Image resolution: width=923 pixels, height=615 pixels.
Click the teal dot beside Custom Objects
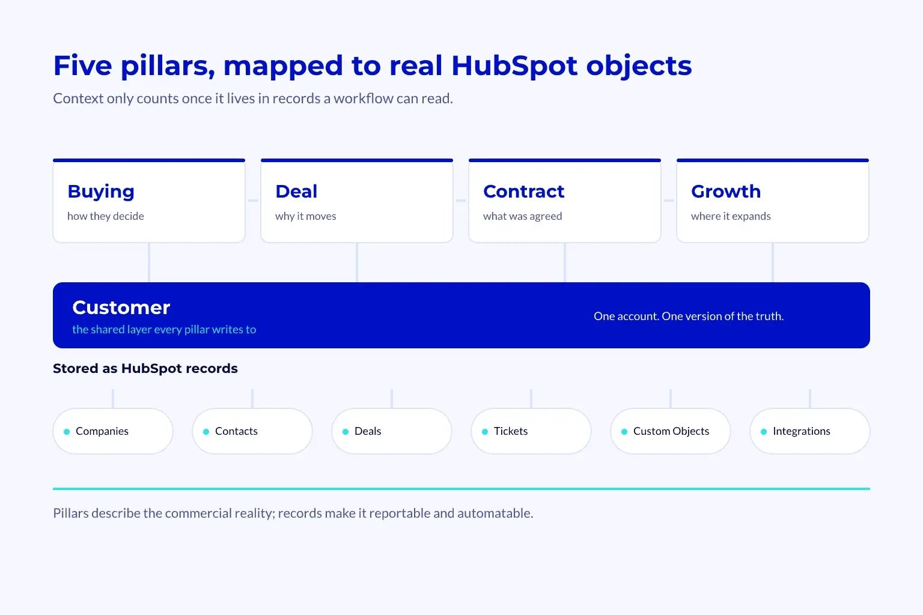(x=624, y=432)
